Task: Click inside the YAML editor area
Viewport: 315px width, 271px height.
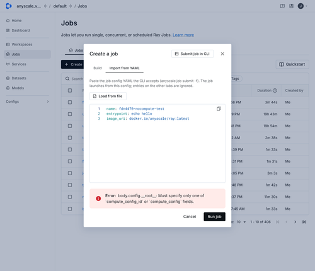Action: tap(157, 143)
